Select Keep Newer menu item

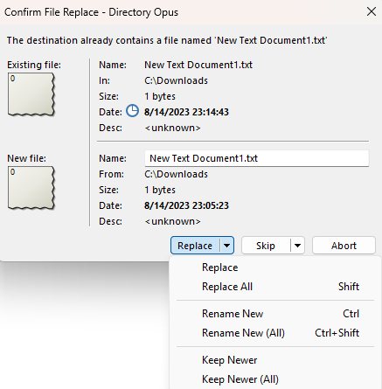pyautogui.click(x=274, y=360)
